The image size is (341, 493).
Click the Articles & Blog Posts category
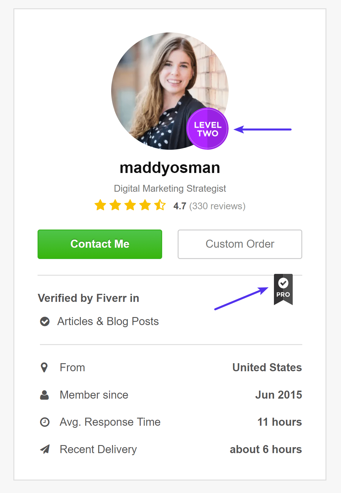coord(108,322)
